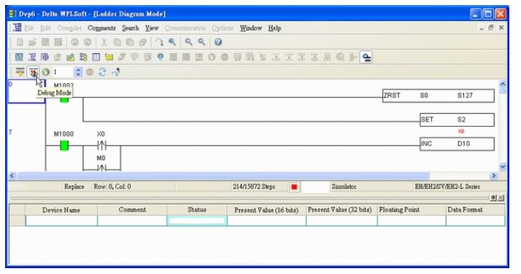The image size is (521, 274).
Task: Open the Help menu
Action: [x=275, y=28]
